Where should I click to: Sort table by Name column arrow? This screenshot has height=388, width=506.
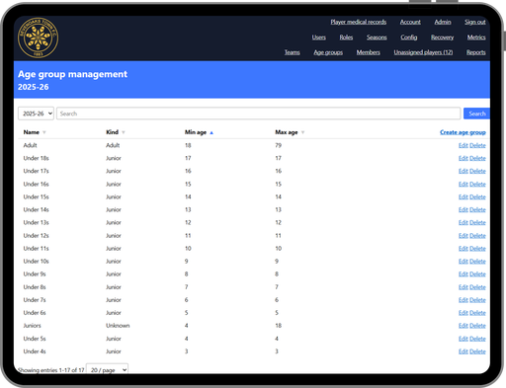pyautogui.click(x=44, y=132)
